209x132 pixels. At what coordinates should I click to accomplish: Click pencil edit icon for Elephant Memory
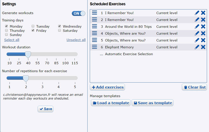(197, 47)
